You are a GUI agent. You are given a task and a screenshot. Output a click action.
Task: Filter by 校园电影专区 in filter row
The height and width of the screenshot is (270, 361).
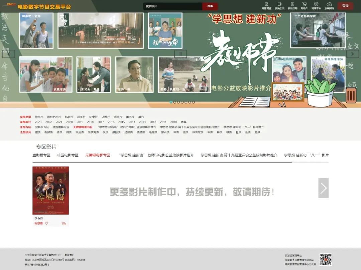coord(61,127)
